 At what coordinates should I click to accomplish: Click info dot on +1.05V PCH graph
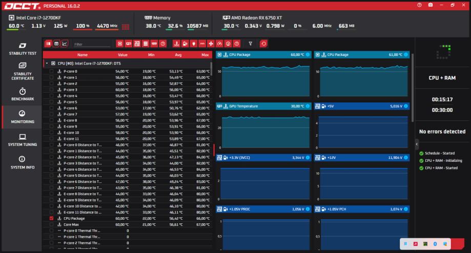click(x=406, y=209)
